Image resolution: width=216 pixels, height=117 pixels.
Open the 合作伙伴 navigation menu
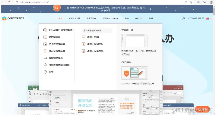[x=139, y=18]
